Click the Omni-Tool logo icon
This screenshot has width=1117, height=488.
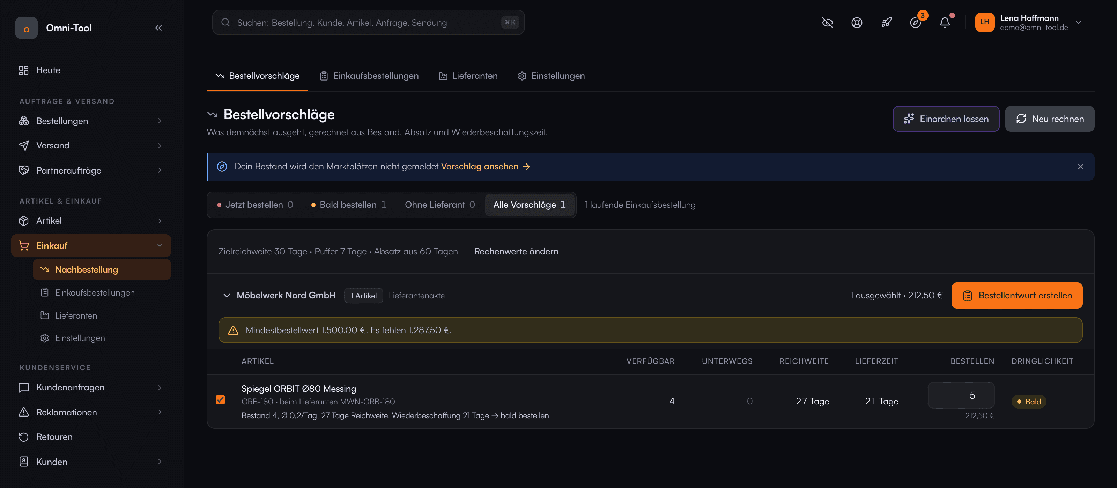(x=27, y=28)
